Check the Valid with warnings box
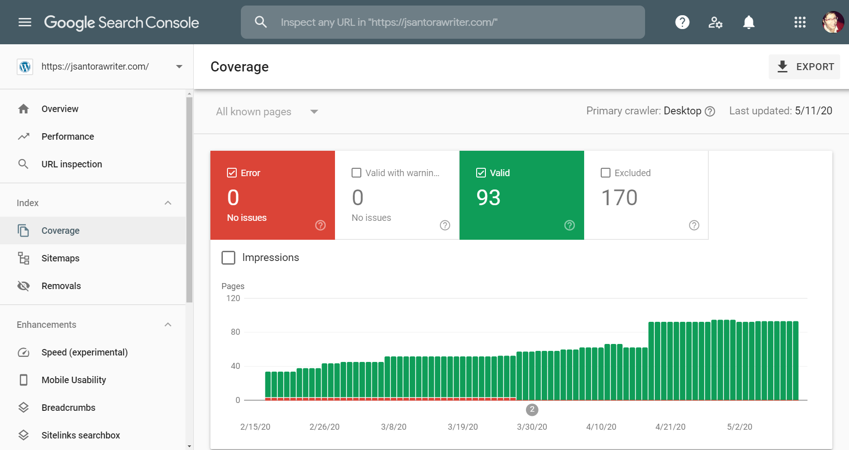Viewport: 849px width, 450px height. pos(356,172)
